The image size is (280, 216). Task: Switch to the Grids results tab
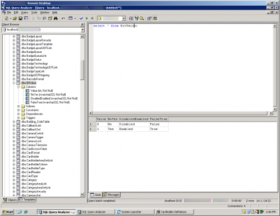tap(95, 195)
